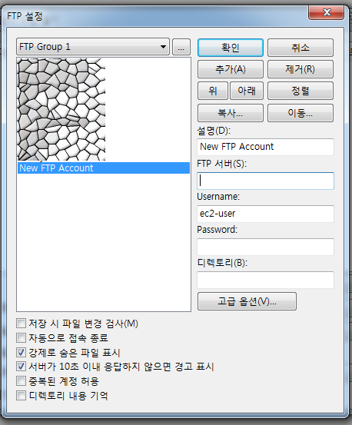Move account down with 아래 button
This screenshot has height=425, width=352.
coord(247,91)
